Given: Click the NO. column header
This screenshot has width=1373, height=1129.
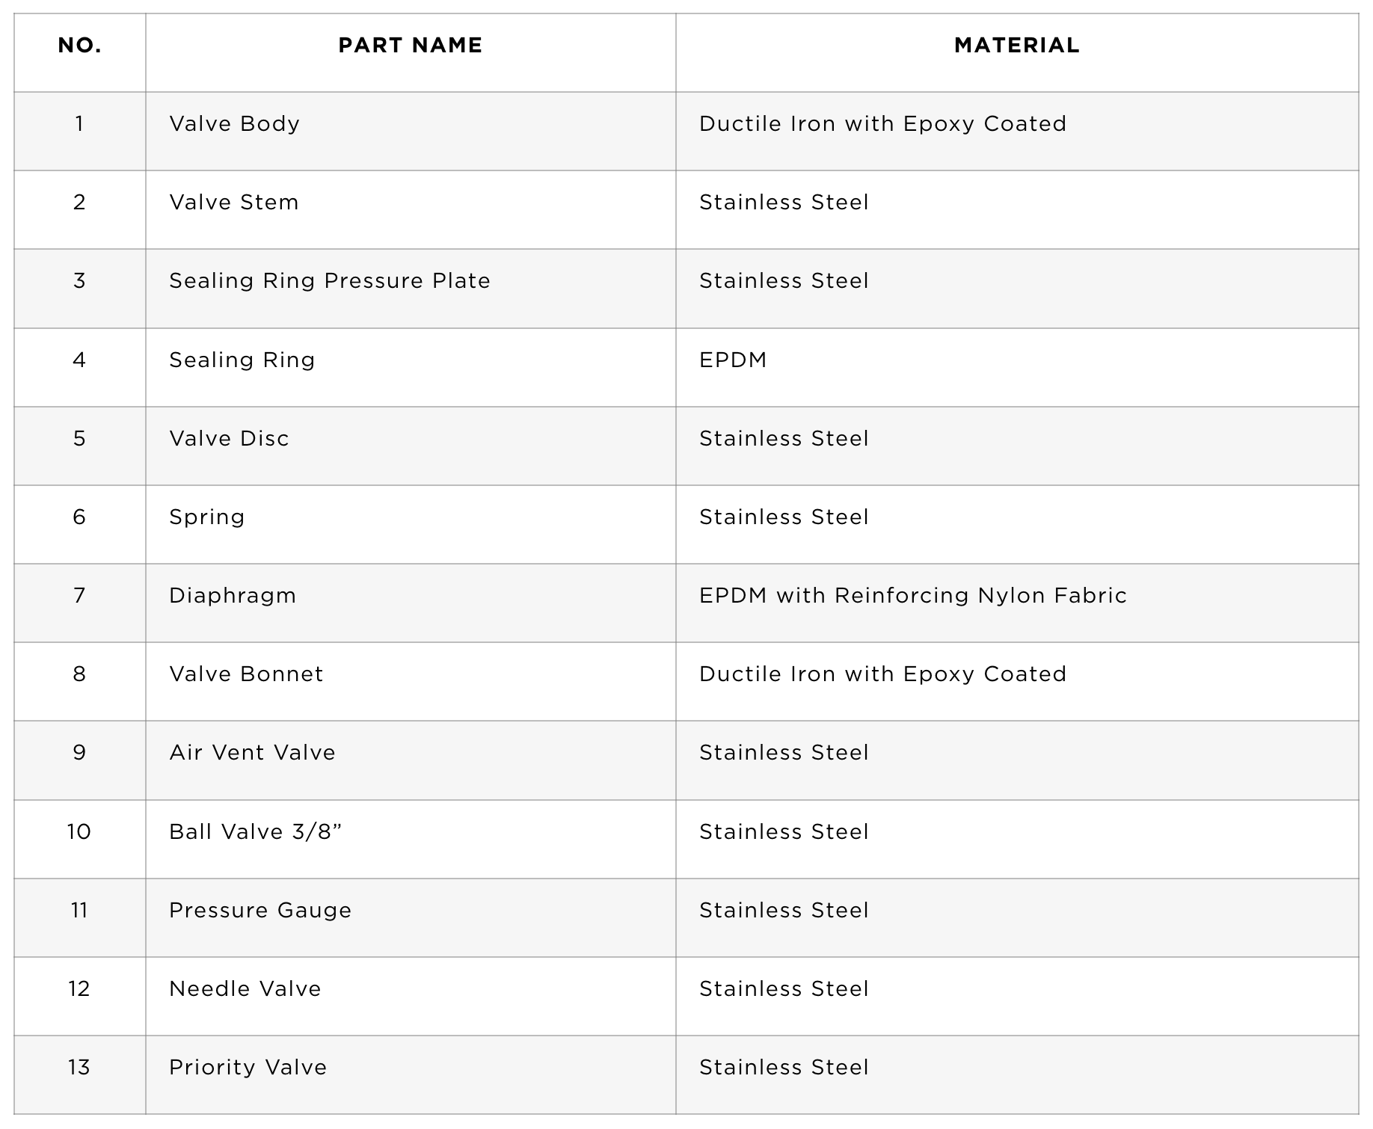Looking at the screenshot, I should pos(79,46).
